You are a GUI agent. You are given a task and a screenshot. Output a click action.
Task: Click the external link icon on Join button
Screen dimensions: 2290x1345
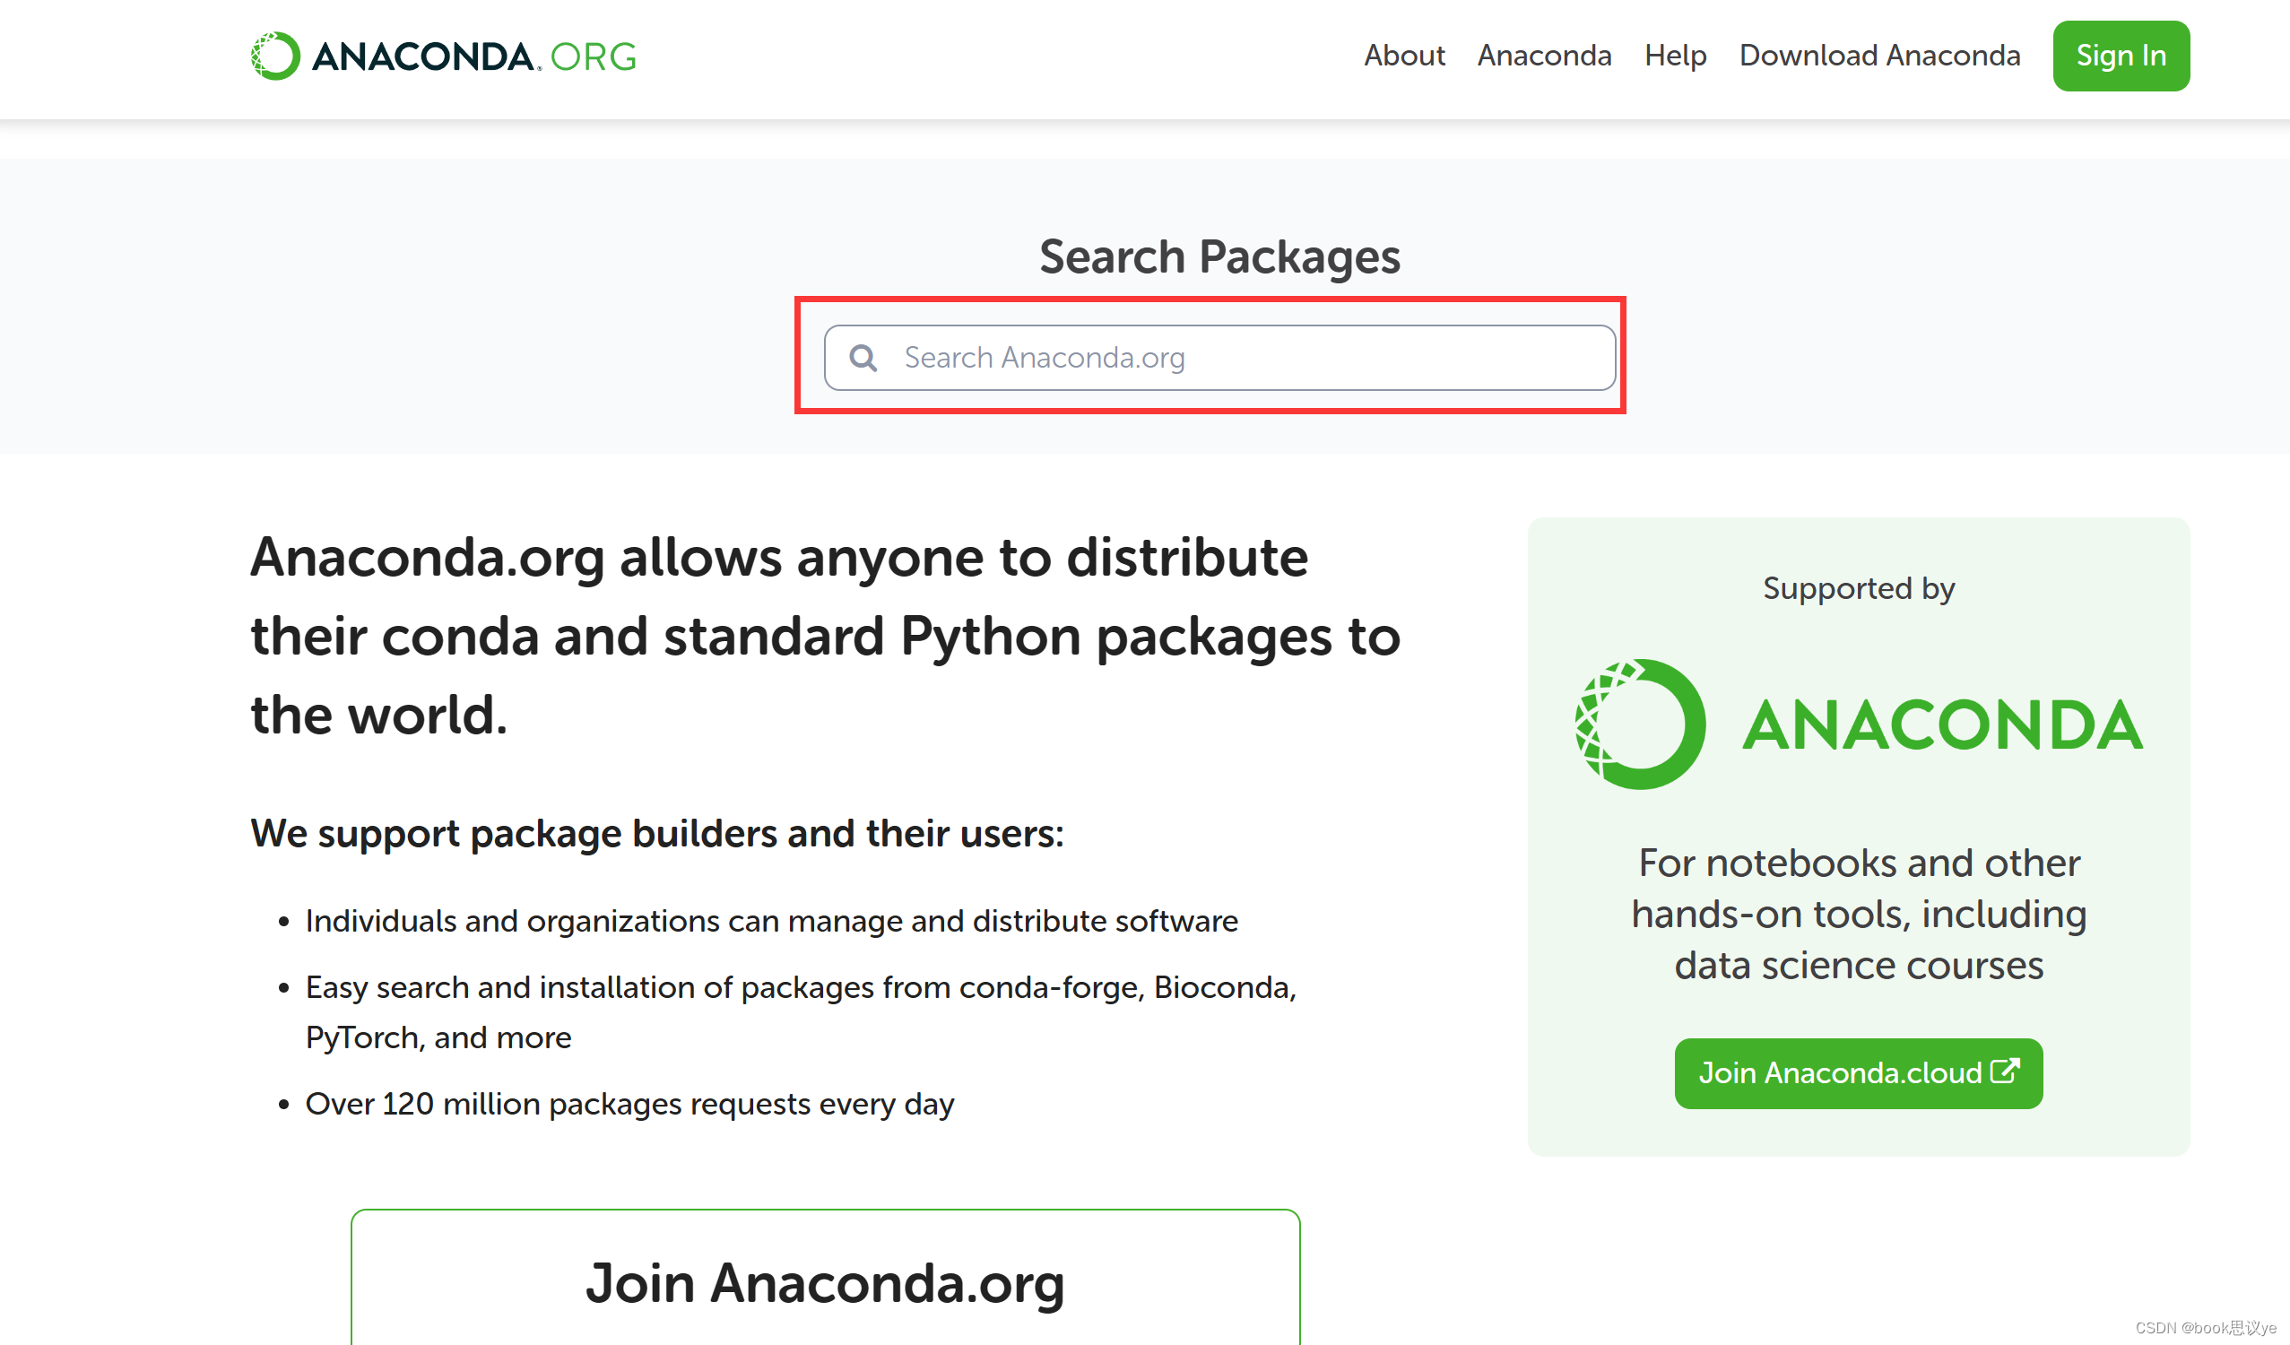pyautogui.click(x=2004, y=1072)
